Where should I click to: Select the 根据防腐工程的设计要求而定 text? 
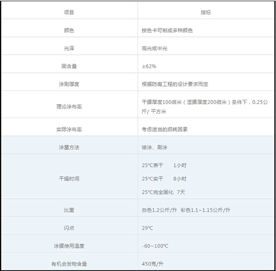[x=175, y=84]
